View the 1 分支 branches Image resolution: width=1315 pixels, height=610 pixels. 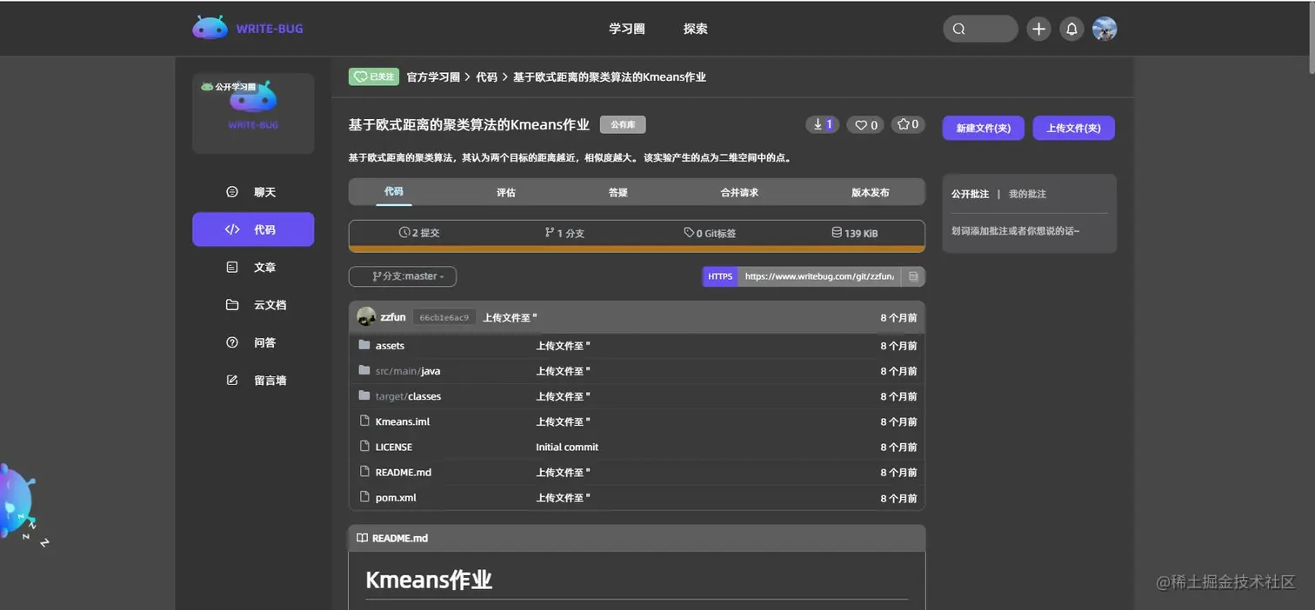click(564, 233)
